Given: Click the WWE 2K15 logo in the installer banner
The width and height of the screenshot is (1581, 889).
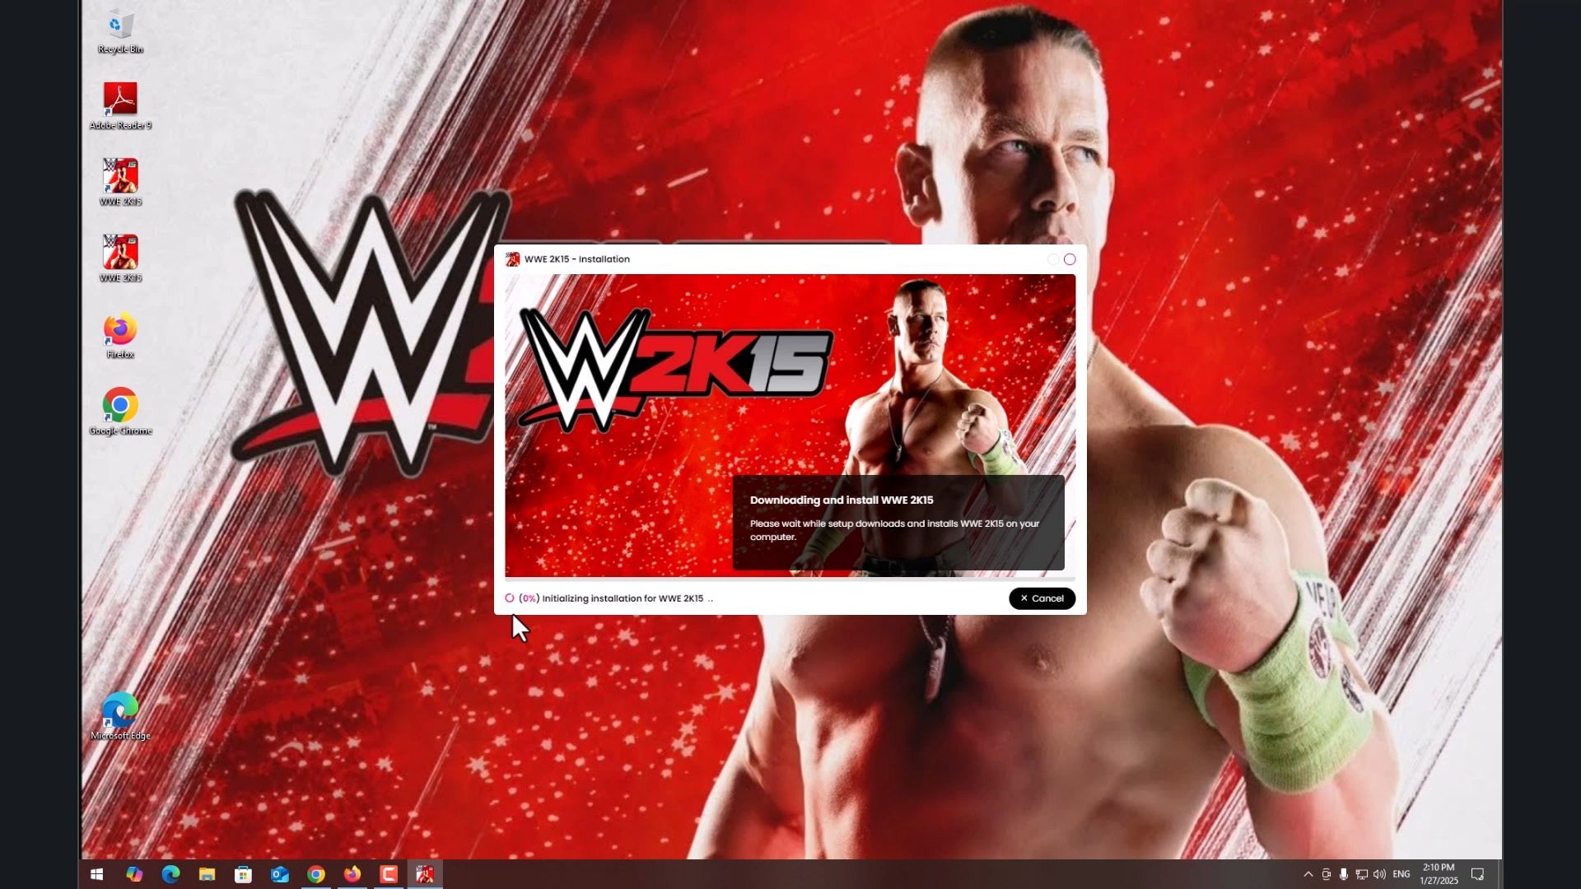Looking at the screenshot, I should [x=675, y=370].
